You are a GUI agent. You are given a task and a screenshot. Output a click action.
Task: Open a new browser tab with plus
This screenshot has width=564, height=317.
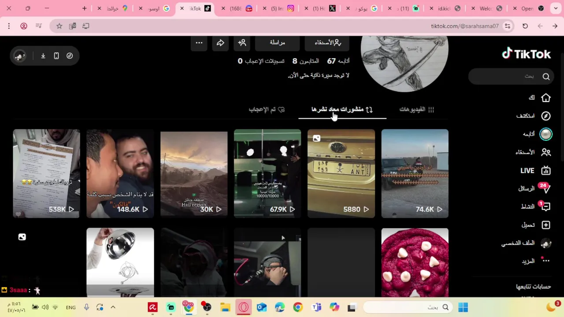[x=85, y=8]
